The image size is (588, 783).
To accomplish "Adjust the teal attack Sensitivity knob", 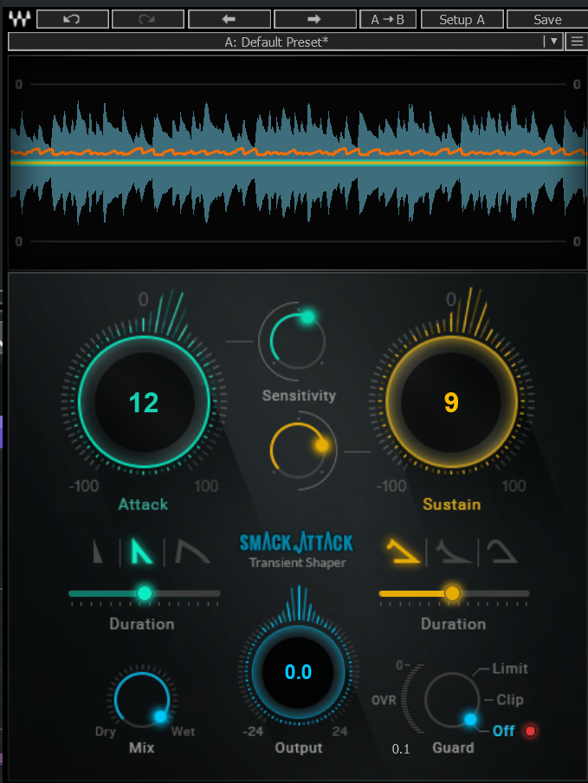I will (x=297, y=341).
